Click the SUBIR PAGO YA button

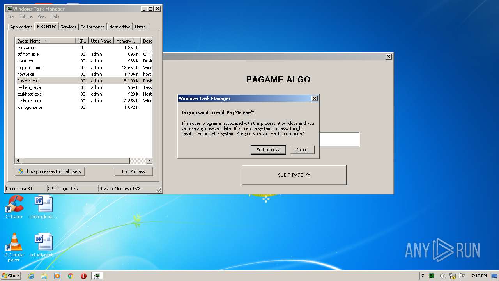tap(294, 175)
